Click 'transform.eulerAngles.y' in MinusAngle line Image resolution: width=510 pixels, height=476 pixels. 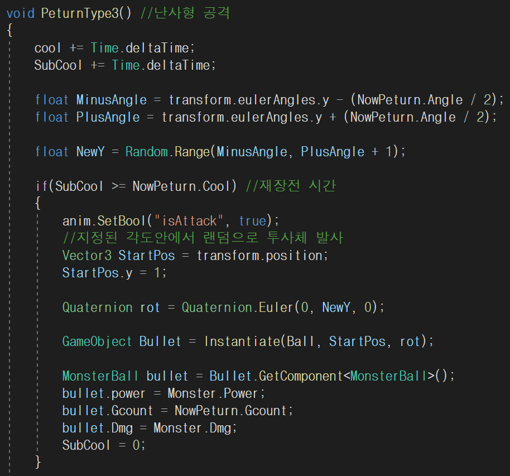[249, 100]
